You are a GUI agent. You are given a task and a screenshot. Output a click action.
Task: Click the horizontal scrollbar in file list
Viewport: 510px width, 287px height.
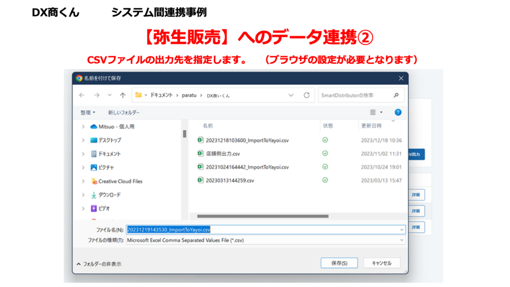point(262,216)
